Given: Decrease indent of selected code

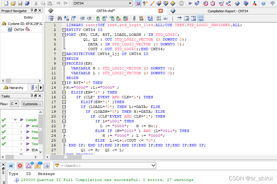Looking at the screenshot, I should coord(89,18).
